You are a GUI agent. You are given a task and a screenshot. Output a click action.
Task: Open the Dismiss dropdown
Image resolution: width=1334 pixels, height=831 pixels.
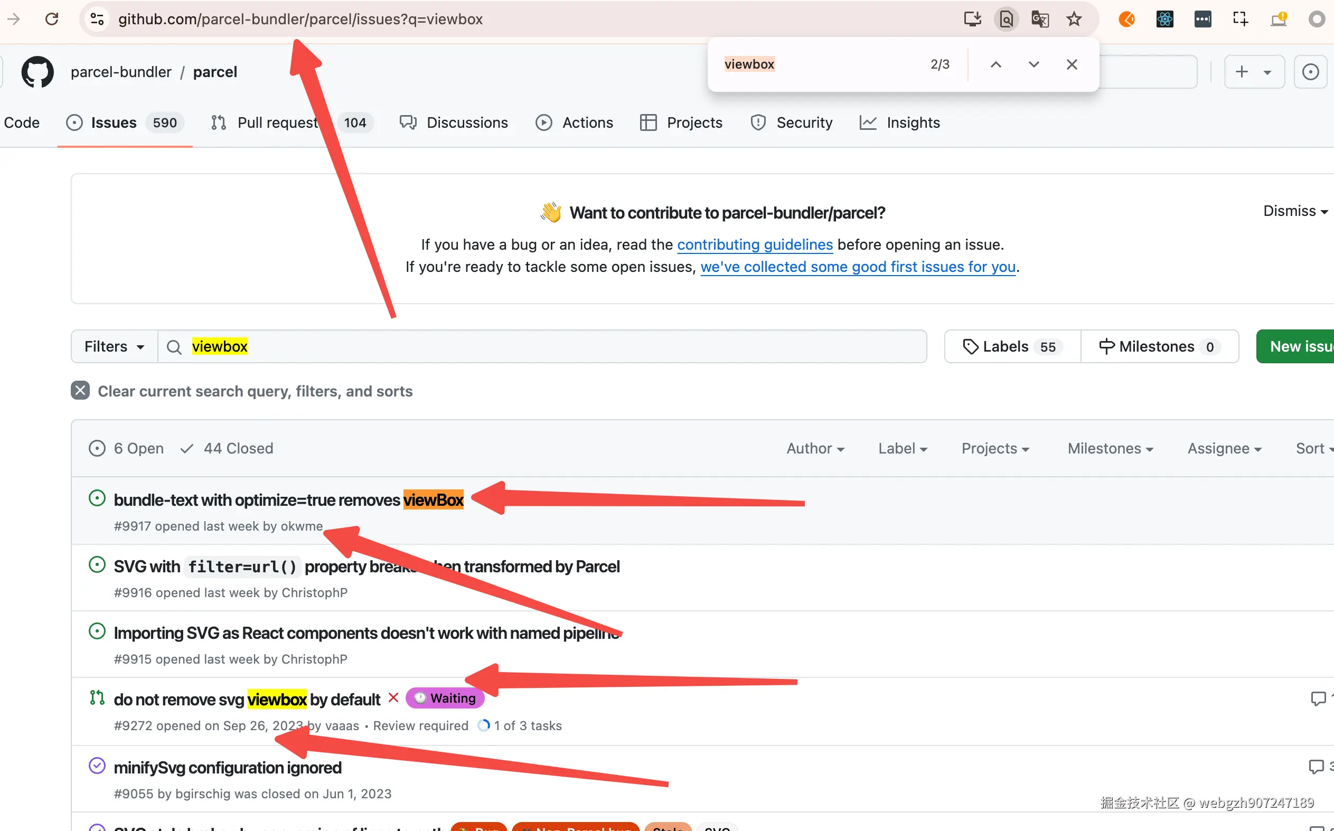click(x=1295, y=211)
